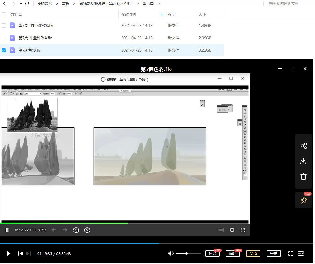Click the pin icon with NEW badge
The height and width of the screenshot is (264, 315).
pos(304,200)
